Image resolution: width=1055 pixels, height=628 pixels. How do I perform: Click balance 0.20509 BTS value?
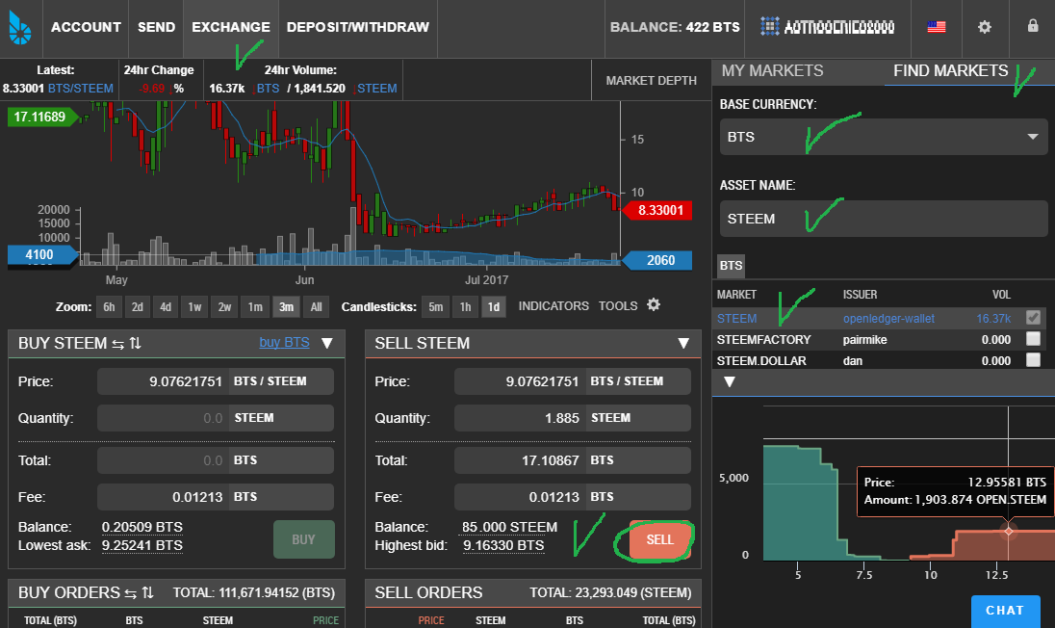[x=142, y=527]
